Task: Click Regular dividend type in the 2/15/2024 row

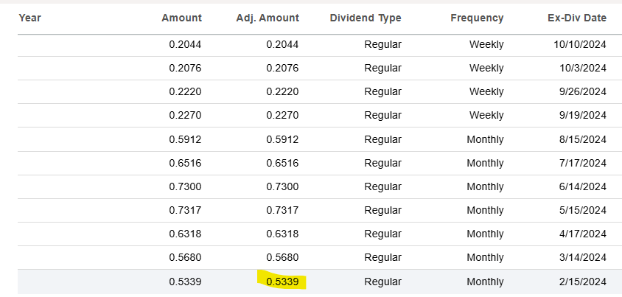Action: (382, 282)
